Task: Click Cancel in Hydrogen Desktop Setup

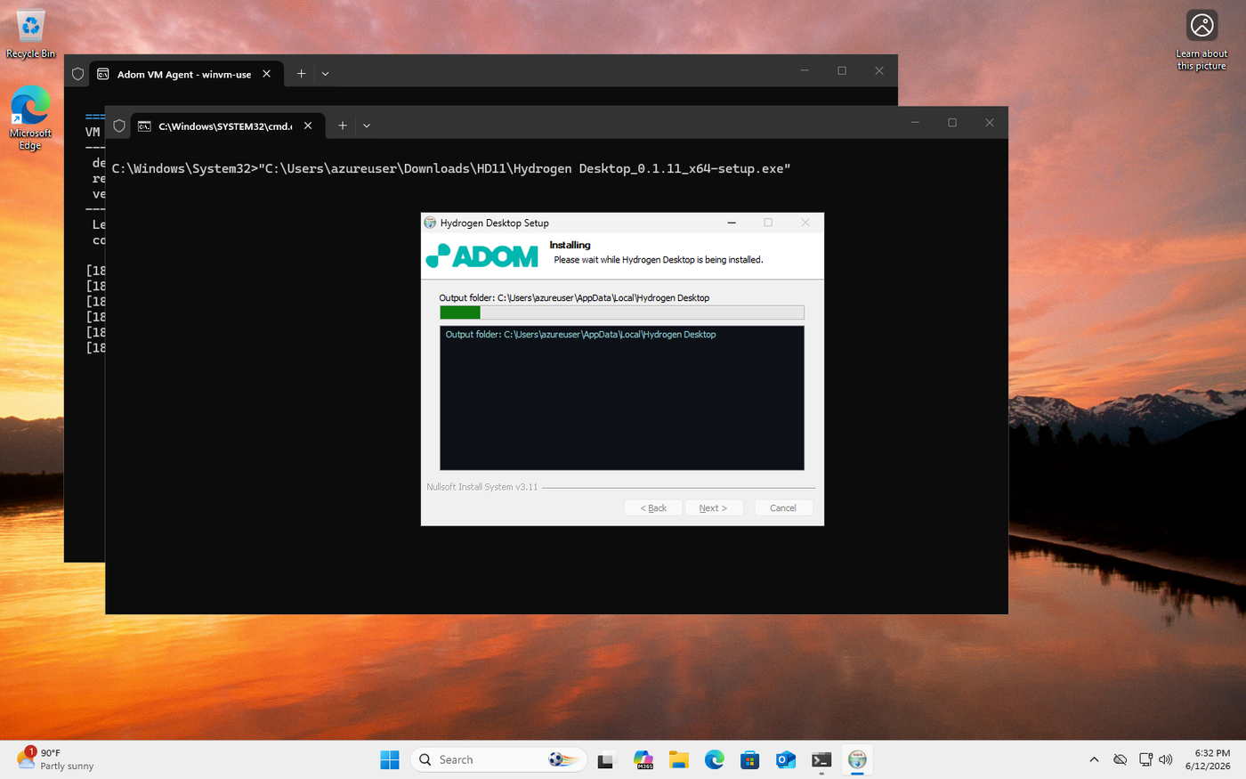Action: point(783,507)
